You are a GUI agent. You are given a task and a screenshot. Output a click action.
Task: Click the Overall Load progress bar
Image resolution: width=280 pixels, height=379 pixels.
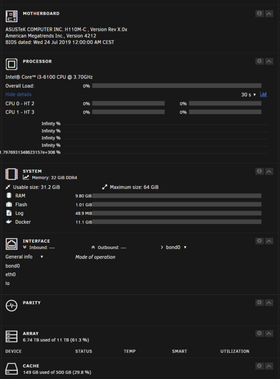tap(177, 86)
